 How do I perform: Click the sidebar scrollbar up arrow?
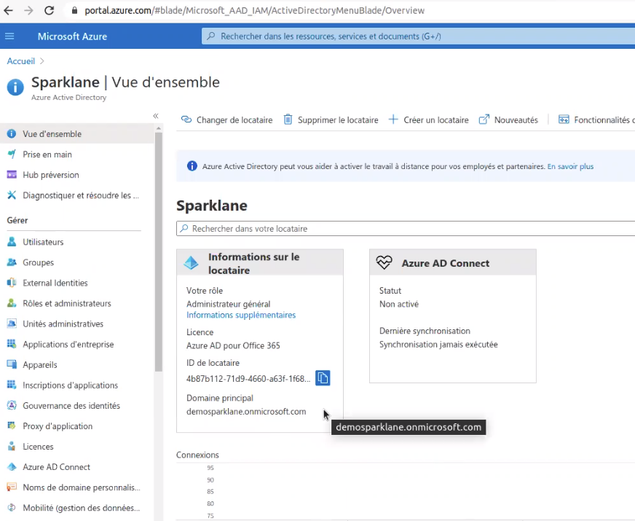(x=158, y=128)
